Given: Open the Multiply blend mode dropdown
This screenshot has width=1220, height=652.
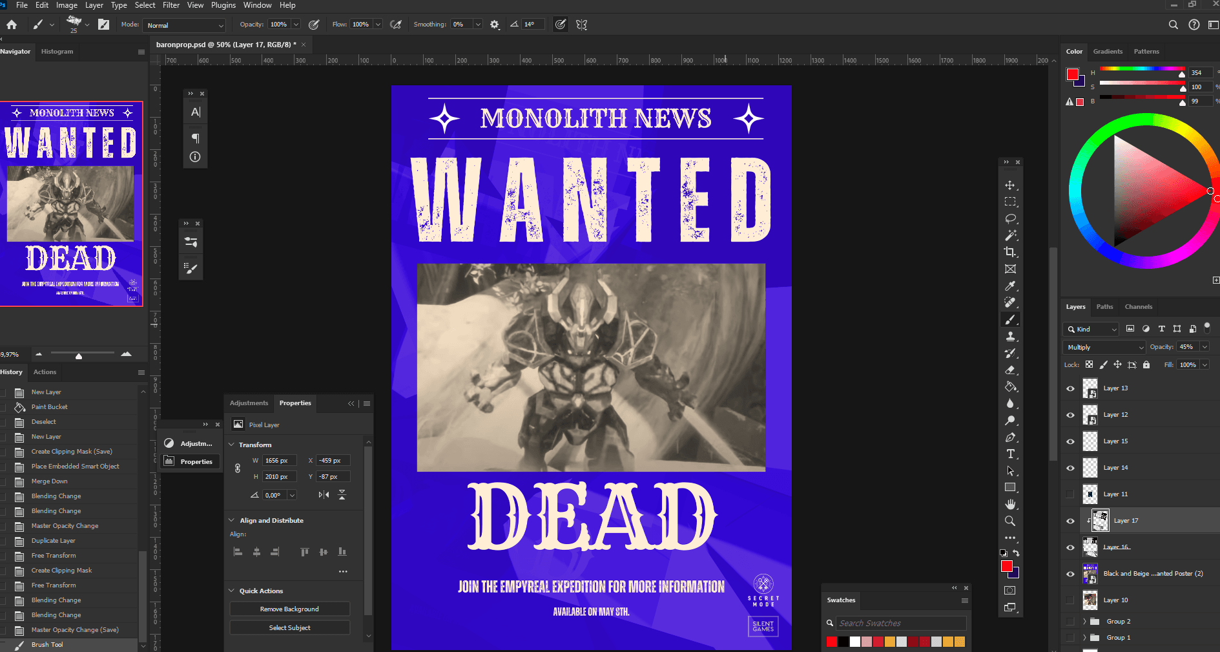Looking at the screenshot, I should coord(1104,348).
